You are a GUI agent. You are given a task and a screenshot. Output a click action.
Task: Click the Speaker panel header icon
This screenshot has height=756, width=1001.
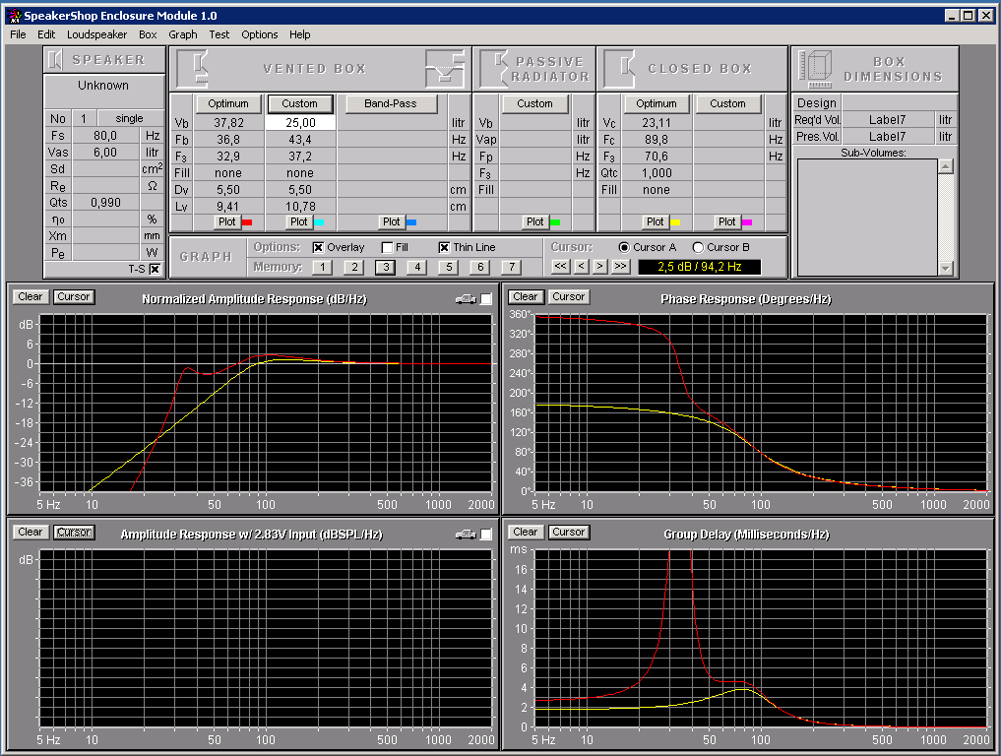coord(55,59)
